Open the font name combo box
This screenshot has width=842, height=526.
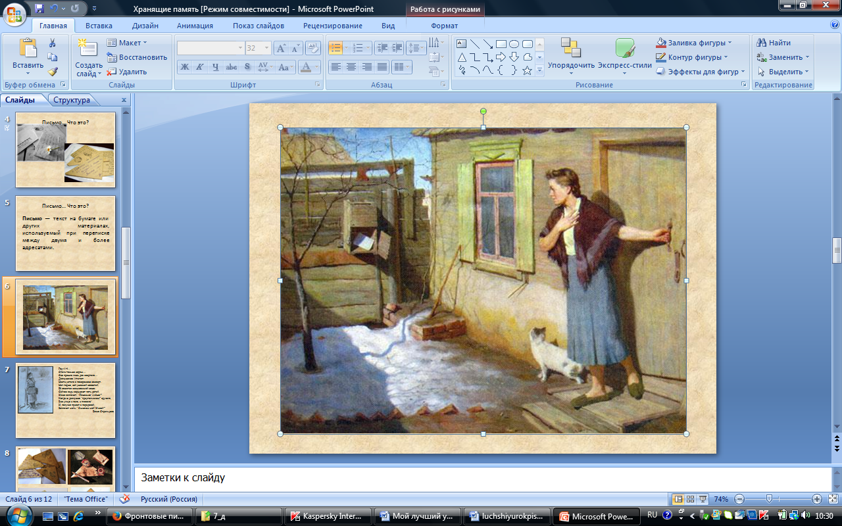pos(210,48)
